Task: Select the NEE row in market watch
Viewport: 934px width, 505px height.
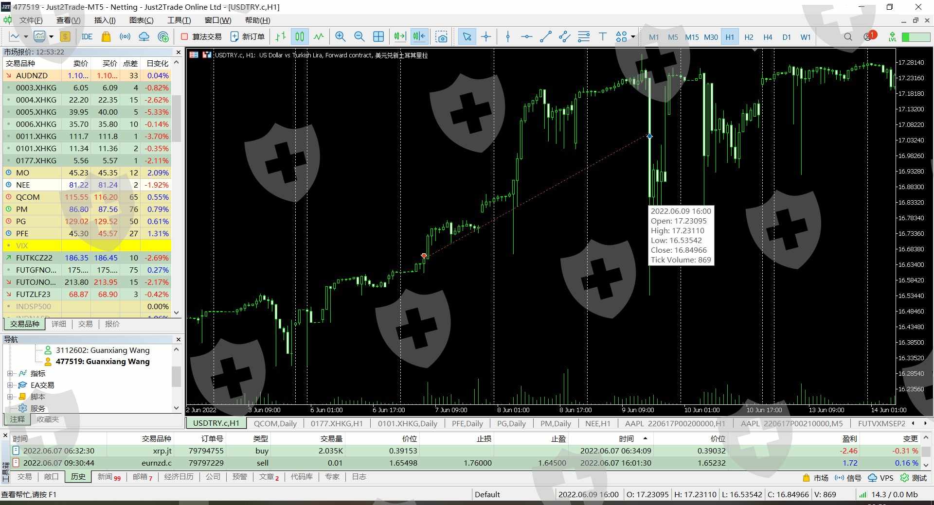Action: click(23, 185)
